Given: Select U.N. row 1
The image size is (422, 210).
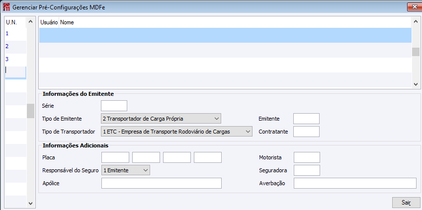Looking at the screenshot, I should pyautogui.click(x=15, y=34).
